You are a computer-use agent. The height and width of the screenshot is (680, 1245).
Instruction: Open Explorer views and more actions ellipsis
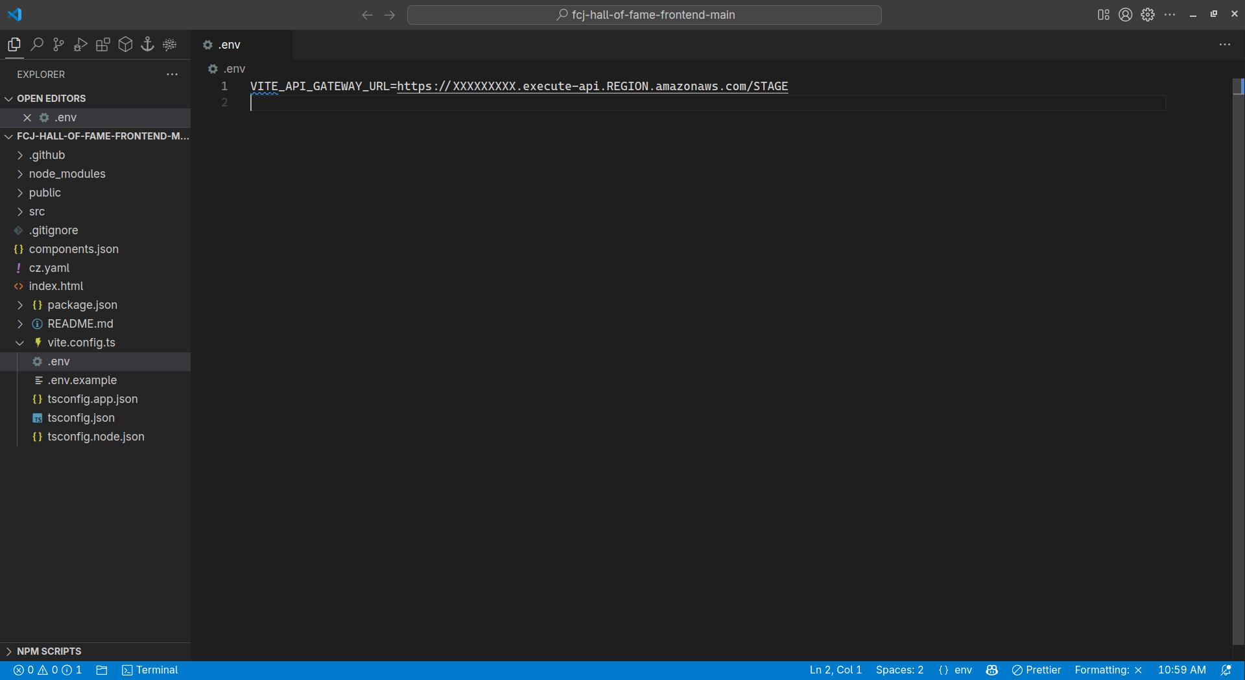(172, 75)
